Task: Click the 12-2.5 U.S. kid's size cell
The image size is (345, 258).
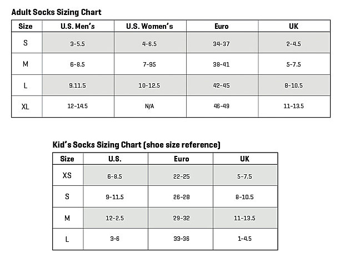Action: (116, 218)
